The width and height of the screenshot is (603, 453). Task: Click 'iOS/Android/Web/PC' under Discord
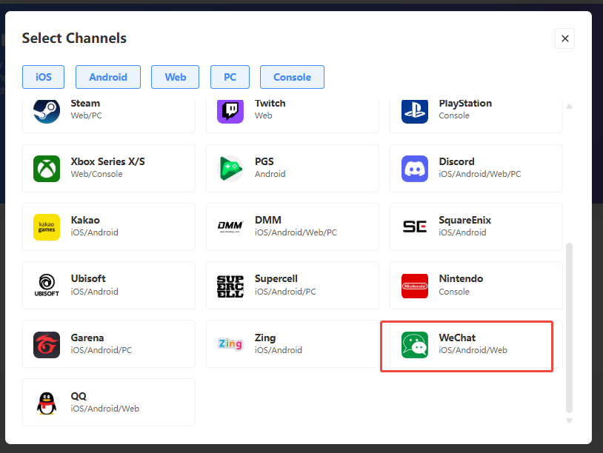pyautogui.click(x=480, y=174)
